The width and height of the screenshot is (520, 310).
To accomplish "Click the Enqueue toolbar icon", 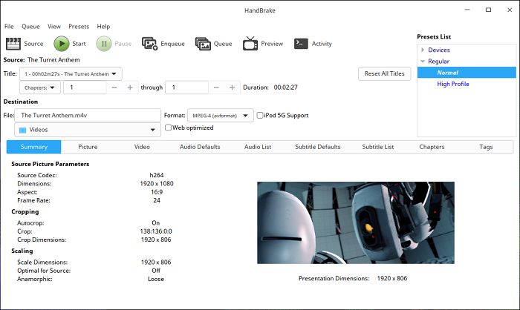I will pos(149,44).
